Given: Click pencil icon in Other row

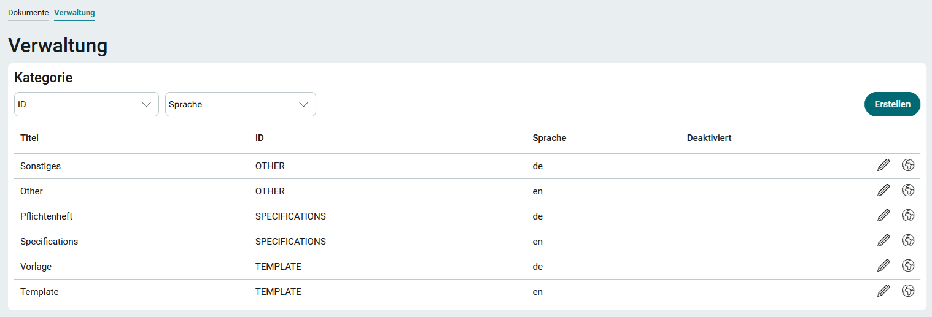Looking at the screenshot, I should click(x=883, y=190).
